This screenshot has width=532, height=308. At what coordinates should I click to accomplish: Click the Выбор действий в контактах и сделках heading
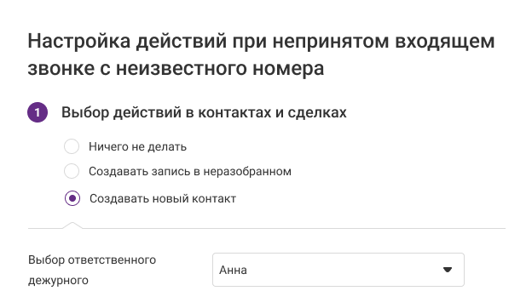coord(204,112)
